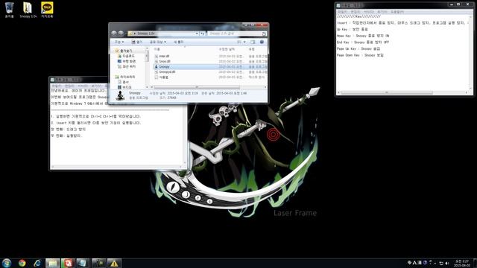
Task: Switch to the yellow warning triangle taskbar app
Action: click(x=114, y=263)
